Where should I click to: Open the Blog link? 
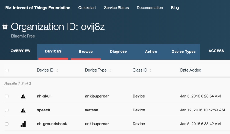point(175,8)
